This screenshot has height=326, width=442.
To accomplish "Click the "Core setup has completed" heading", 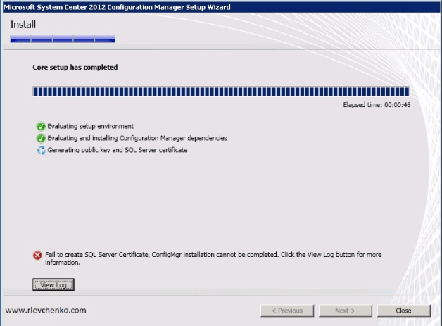I will 75,67.
